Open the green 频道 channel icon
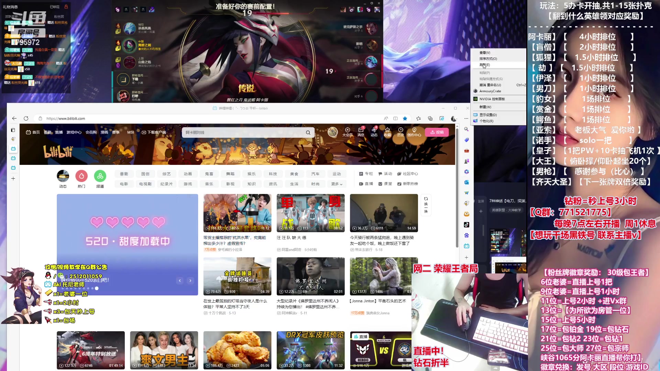The width and height of the screenshot is (660, 371). point(100,176)
